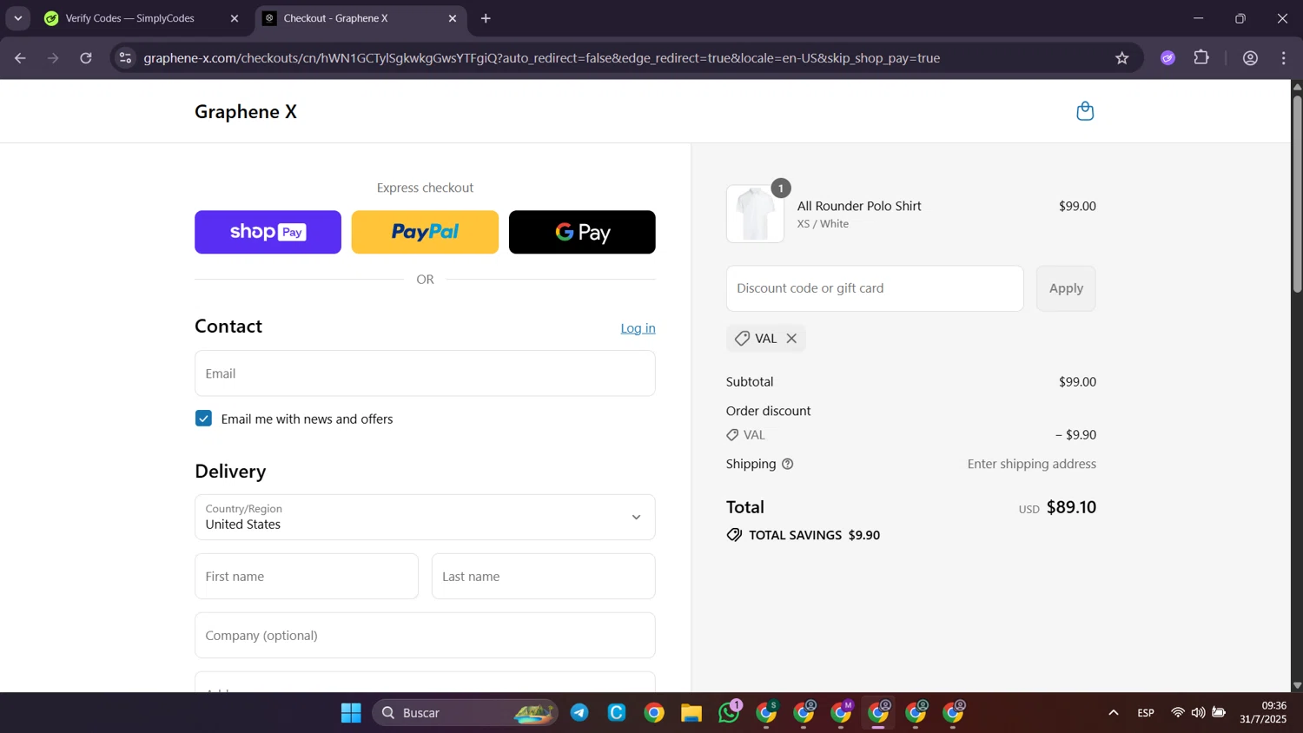The image size is (1303, 733).
Task: Switch to Chrome window with S profile badge
Action: click(767, 713)
